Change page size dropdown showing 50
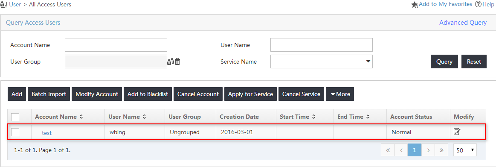 (x=465, y=150)
